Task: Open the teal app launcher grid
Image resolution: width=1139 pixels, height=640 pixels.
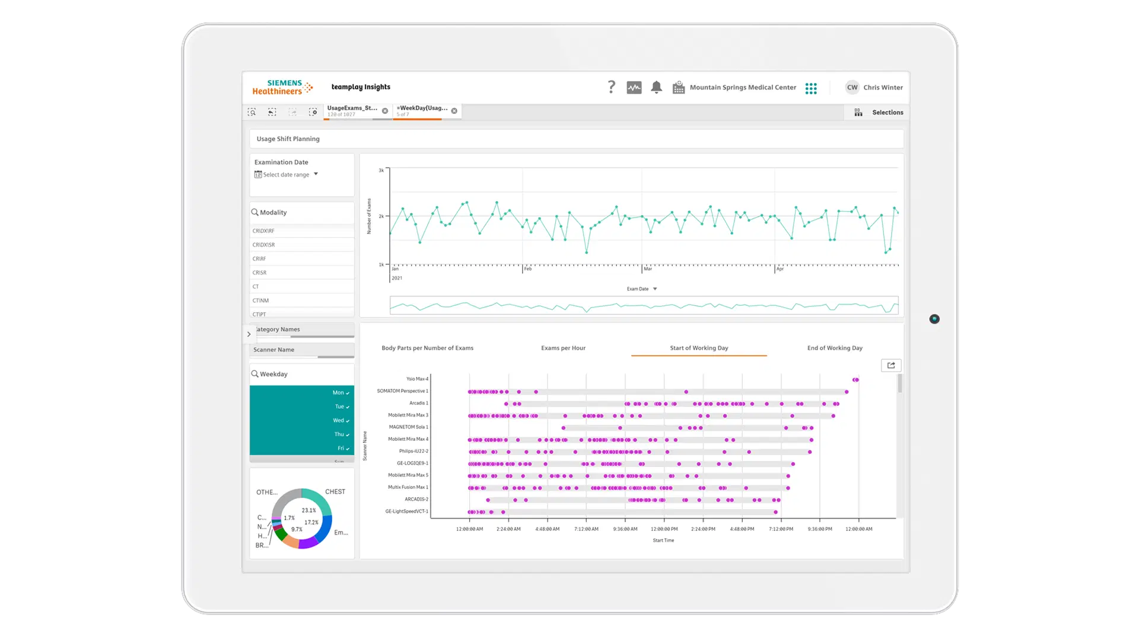Action: (811, 88)
